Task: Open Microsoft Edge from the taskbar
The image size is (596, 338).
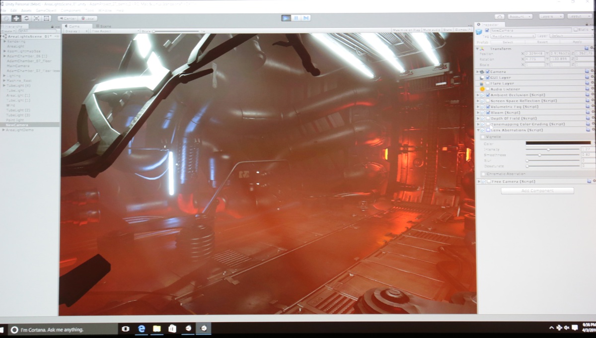Action: point(141,329)
